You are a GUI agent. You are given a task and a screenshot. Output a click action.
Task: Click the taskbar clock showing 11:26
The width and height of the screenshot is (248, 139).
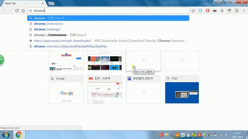[238, 135]
